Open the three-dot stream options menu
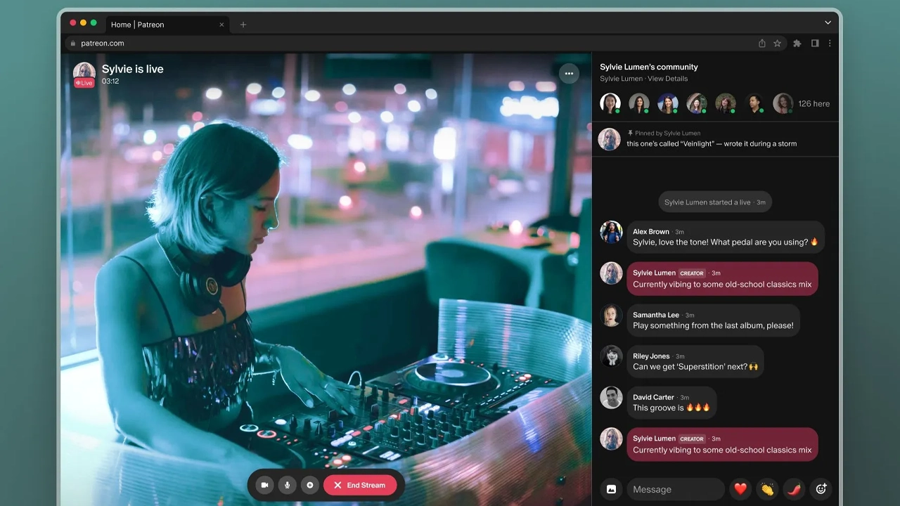Image resolution: width=900 pixels, height=506 pixels. pyautogui.click(x=569, y=73)
